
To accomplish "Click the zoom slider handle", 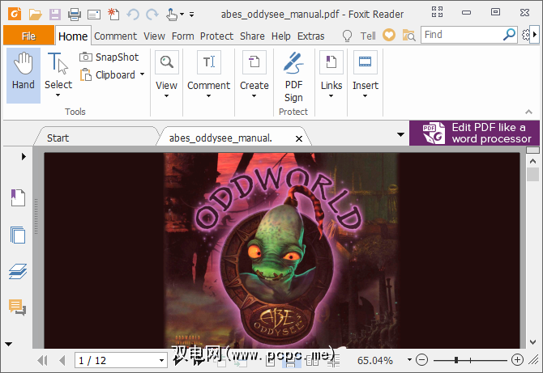I will coord(456,360).
